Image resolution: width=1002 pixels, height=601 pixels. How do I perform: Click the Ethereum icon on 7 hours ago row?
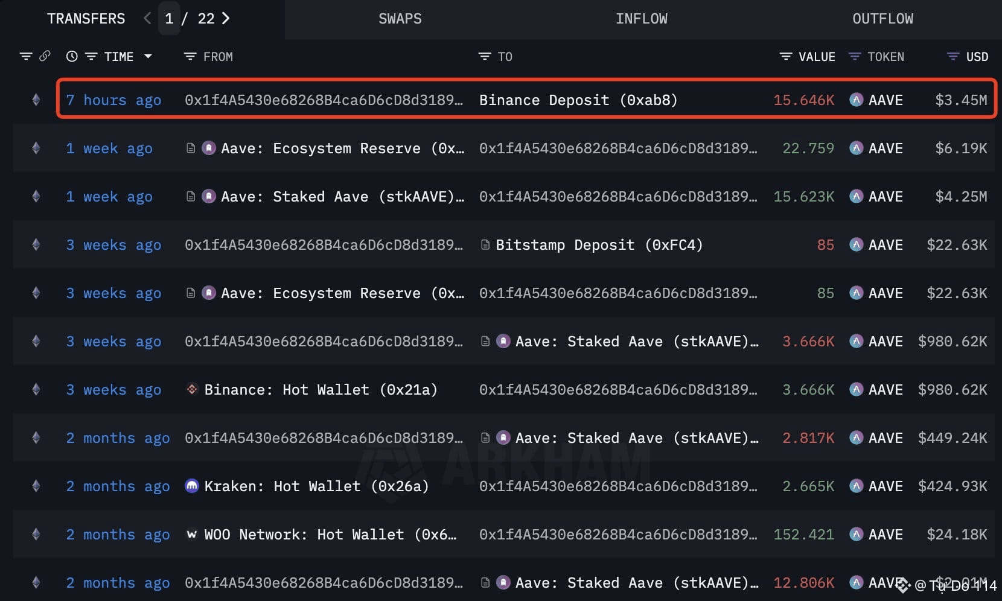click(36, 100)
